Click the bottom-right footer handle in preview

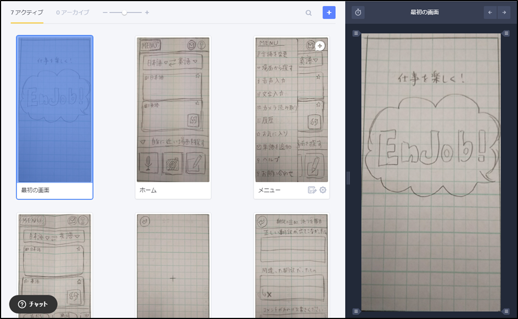[506, 311]
